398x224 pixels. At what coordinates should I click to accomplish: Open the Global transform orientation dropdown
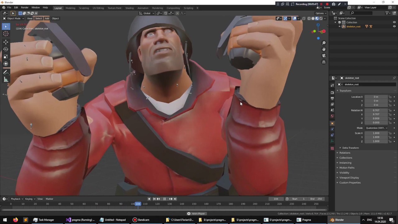(x=146, y=13)
